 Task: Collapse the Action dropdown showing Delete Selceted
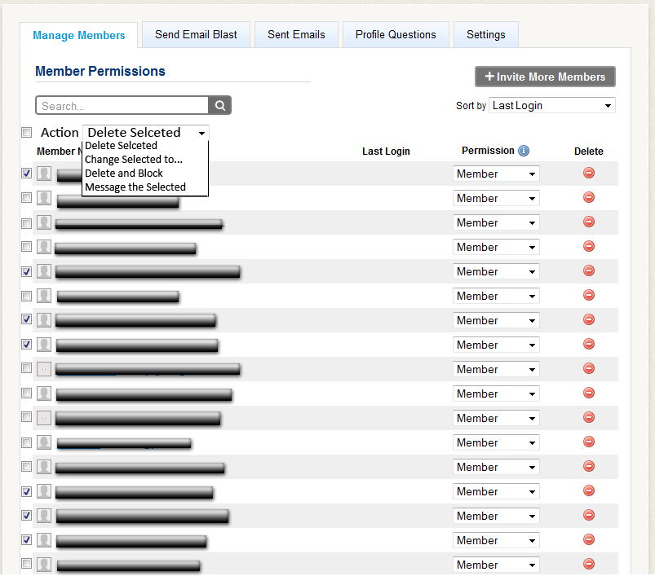[x=145, y=132]
